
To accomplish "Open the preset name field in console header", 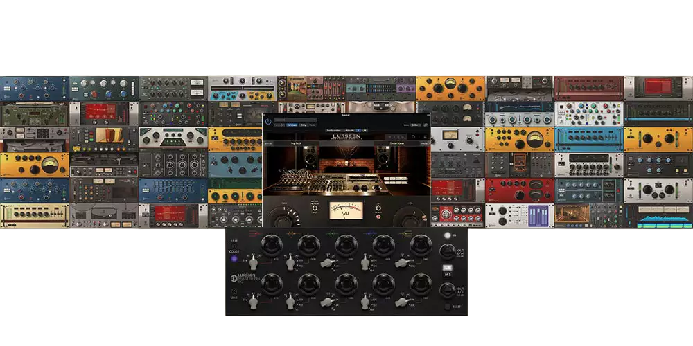I will pos(295,120).
